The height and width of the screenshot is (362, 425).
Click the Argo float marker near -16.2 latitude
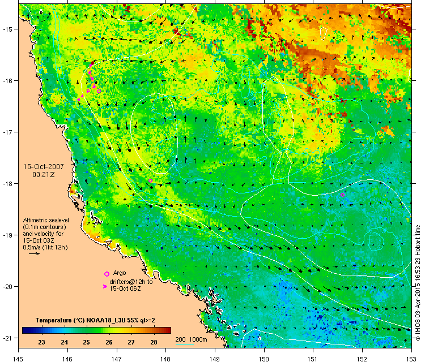click(x=99, y=92)
